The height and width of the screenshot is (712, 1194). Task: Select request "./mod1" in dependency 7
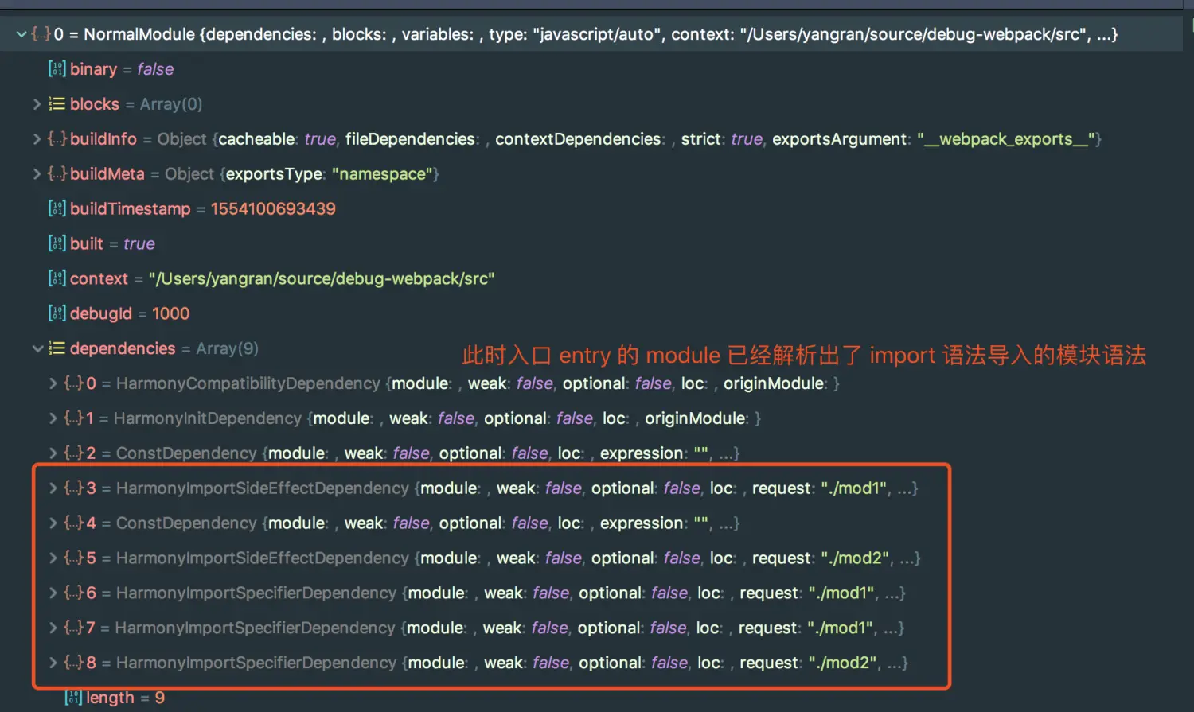pyautogui.click(x=841, y=628)
